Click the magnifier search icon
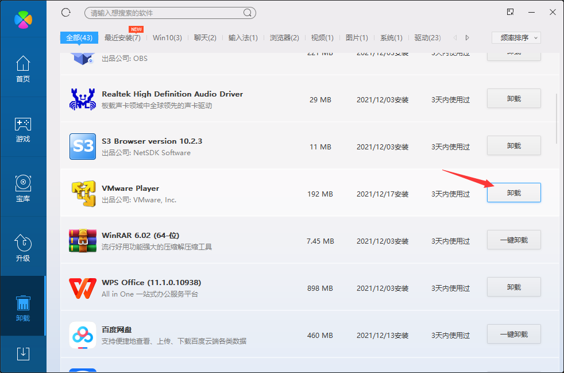 247,13
